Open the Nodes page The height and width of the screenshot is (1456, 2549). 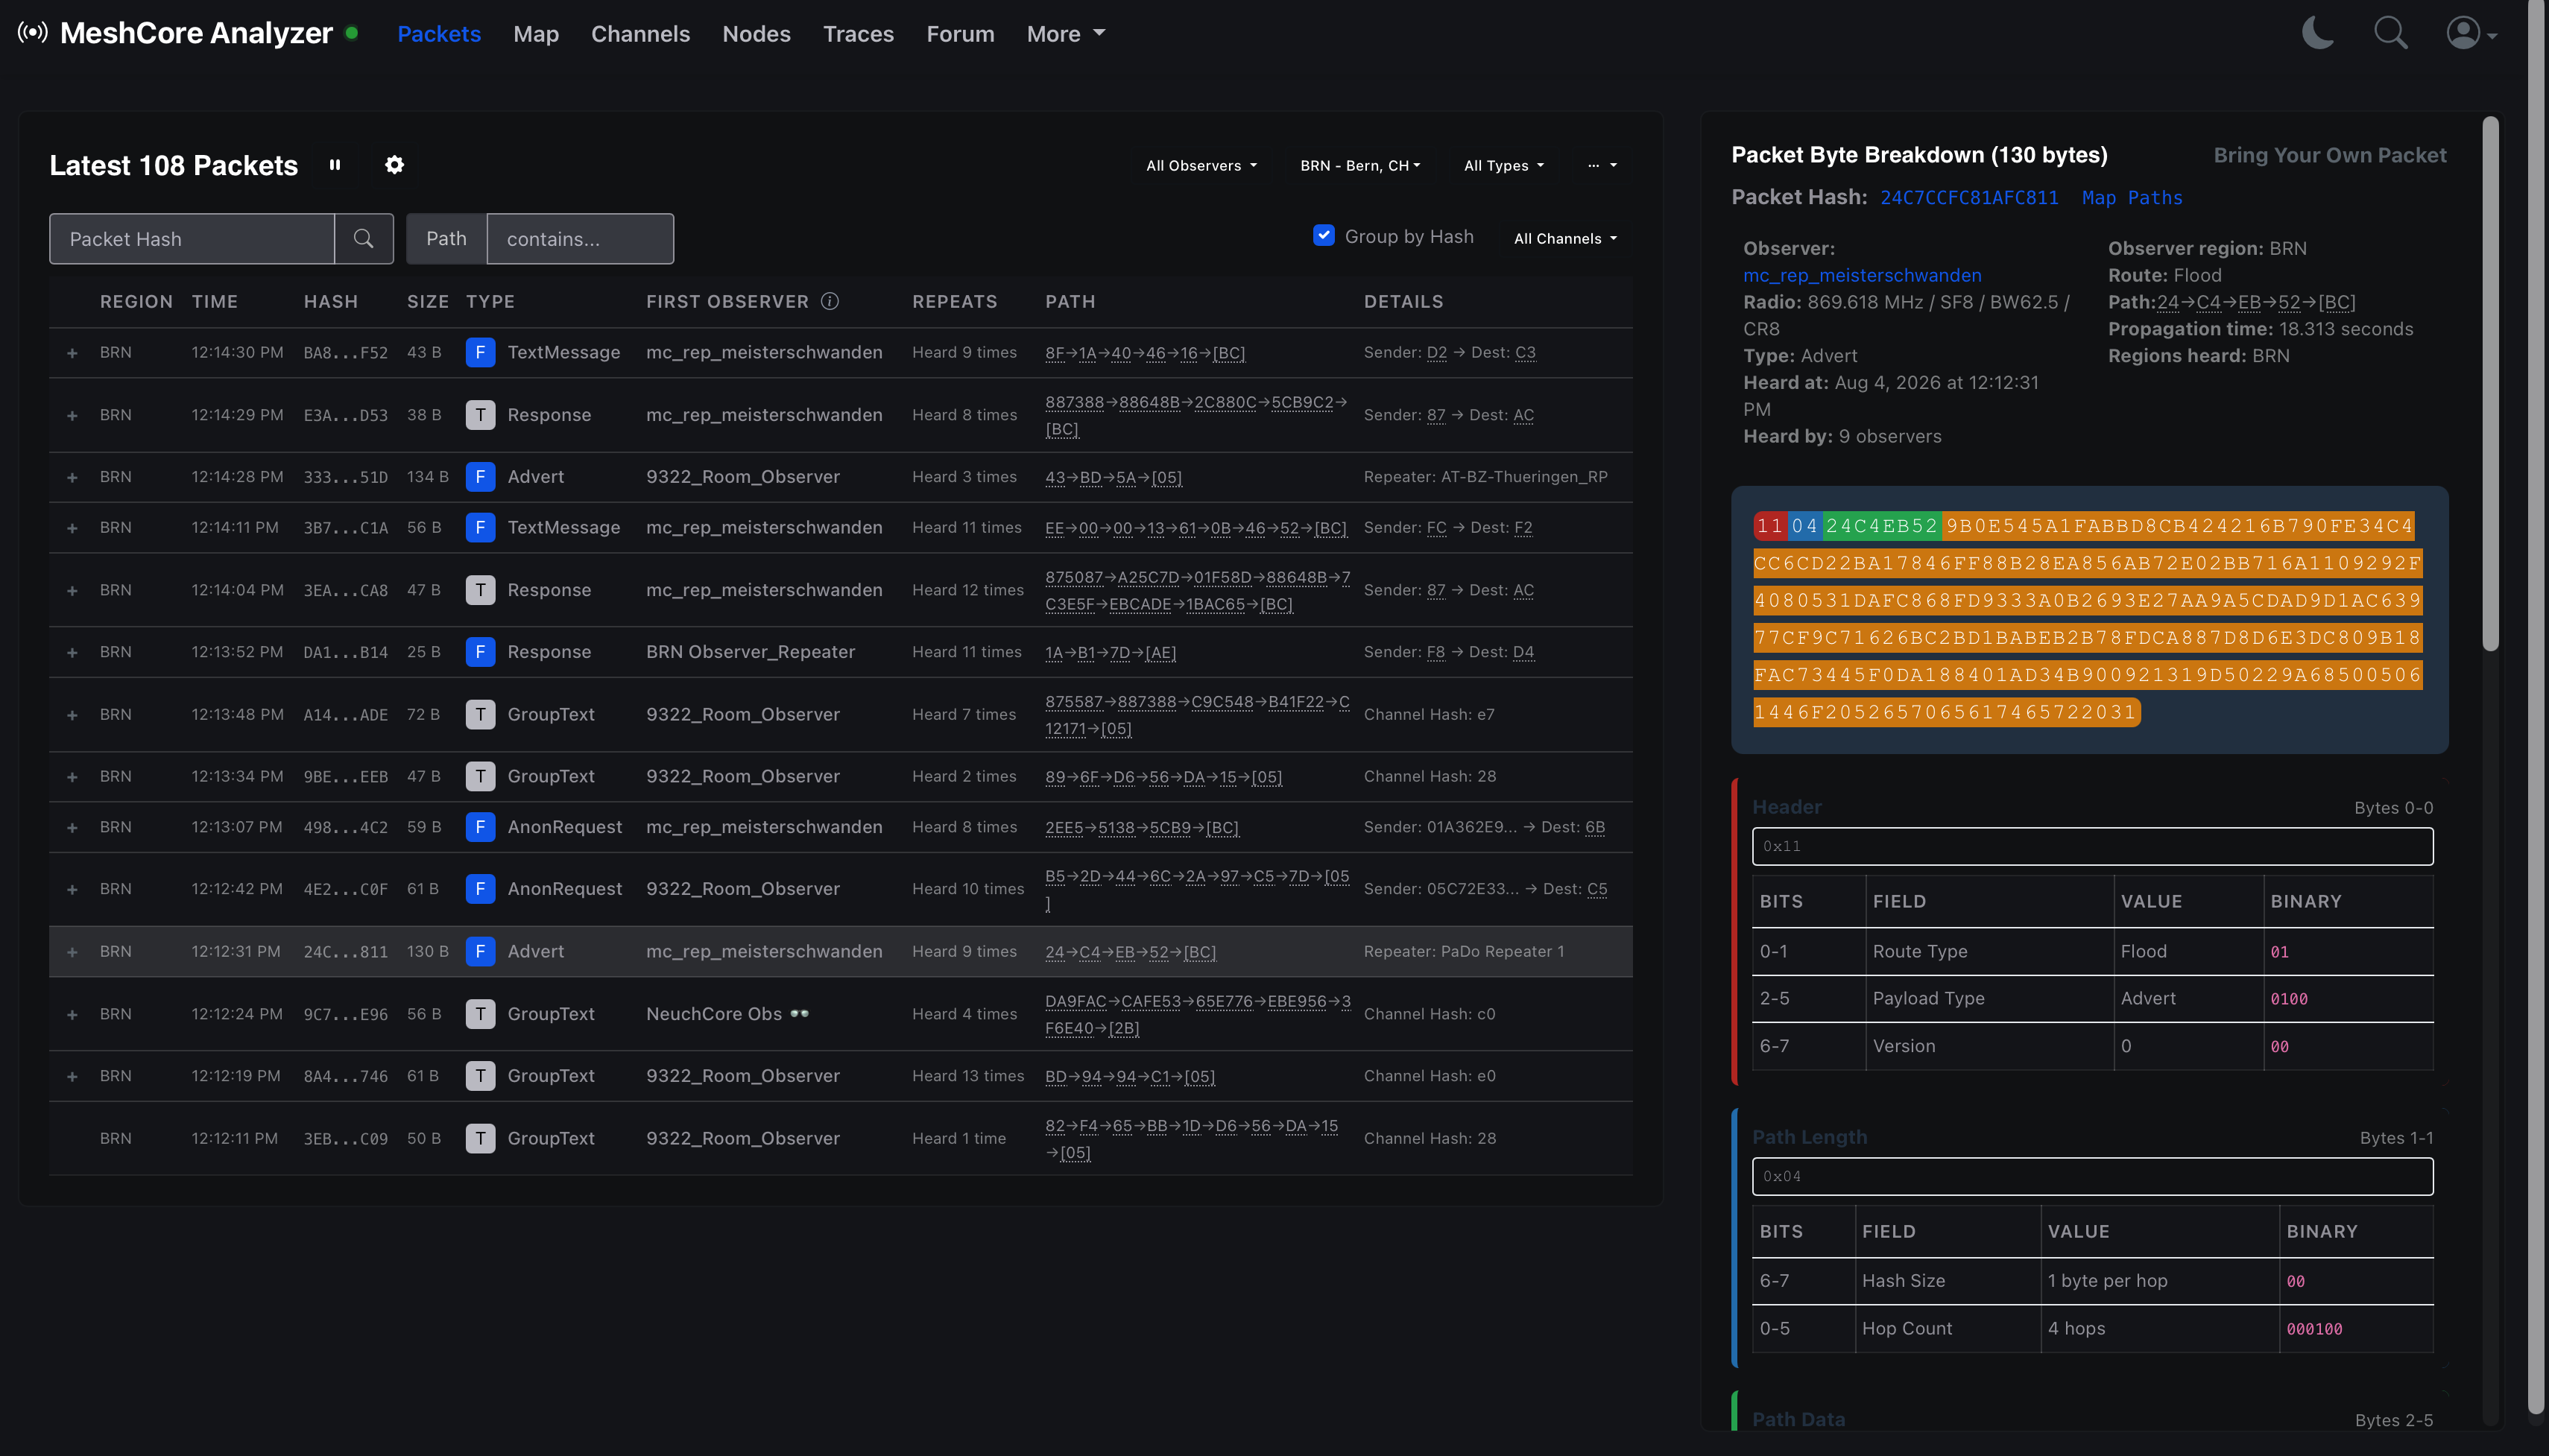(x=756, y=34)
